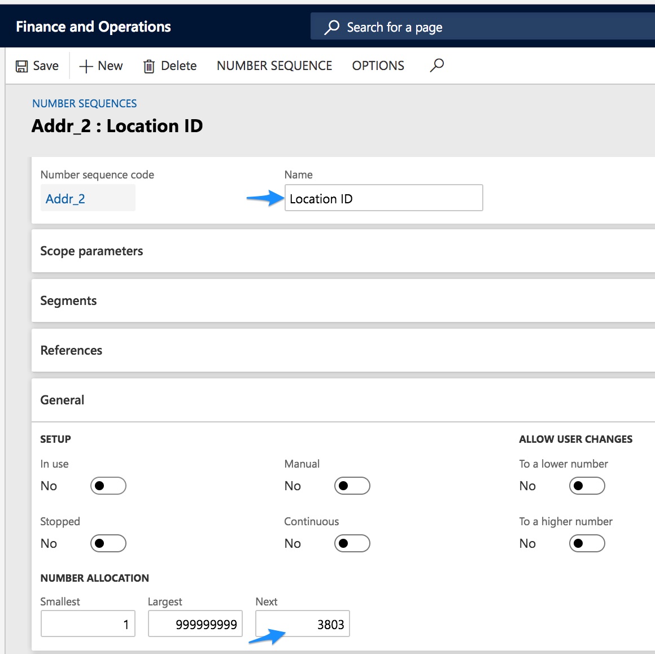Click the Name field containing Location ID
Image resolution: width=655 pixels, height=654 pixels.
pyautogui.click(x=383, y=198)
